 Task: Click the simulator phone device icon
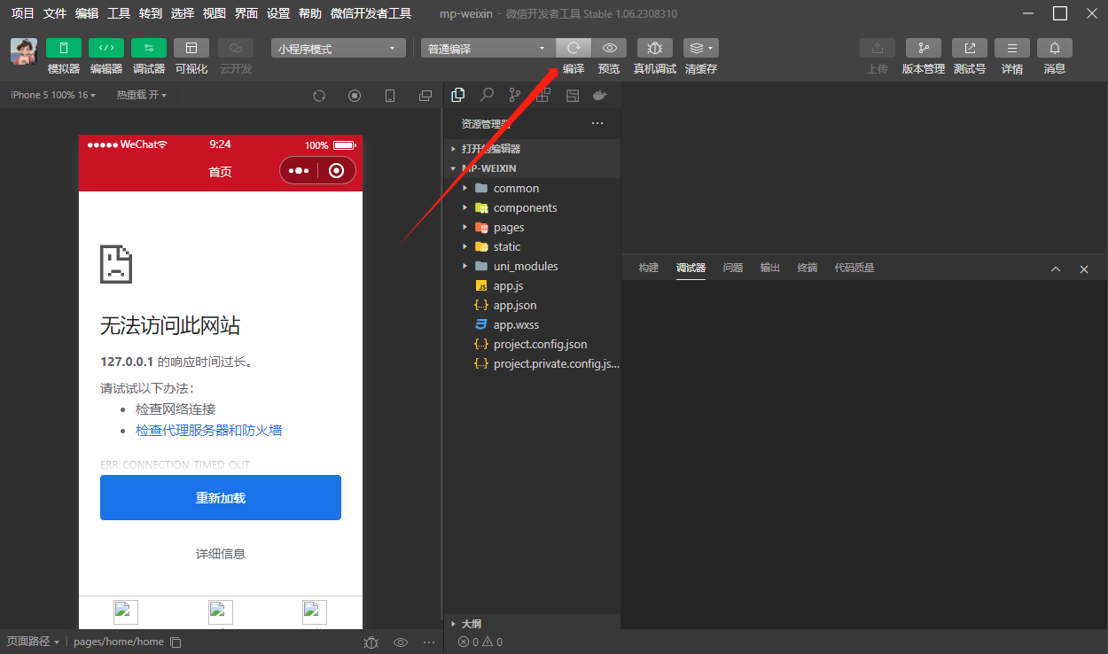click(389, 96)
